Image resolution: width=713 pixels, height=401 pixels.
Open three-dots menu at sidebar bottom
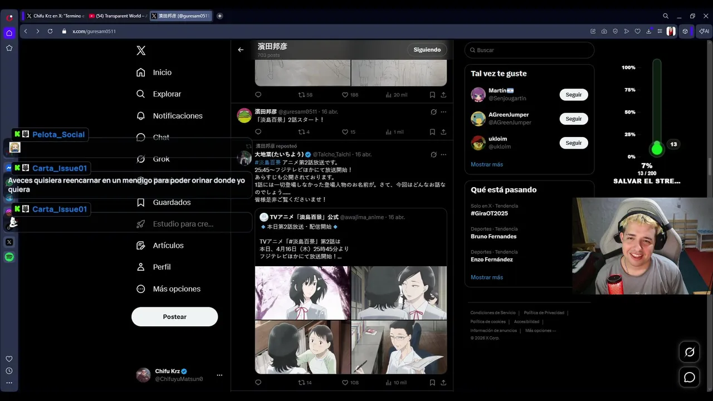[9, 383]
